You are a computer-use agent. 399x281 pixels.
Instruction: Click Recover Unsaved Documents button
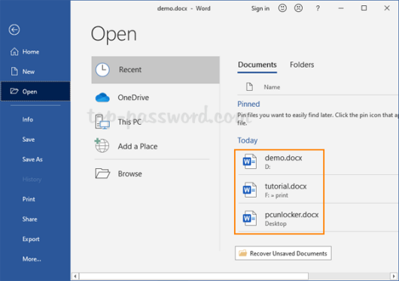[283, 253]
